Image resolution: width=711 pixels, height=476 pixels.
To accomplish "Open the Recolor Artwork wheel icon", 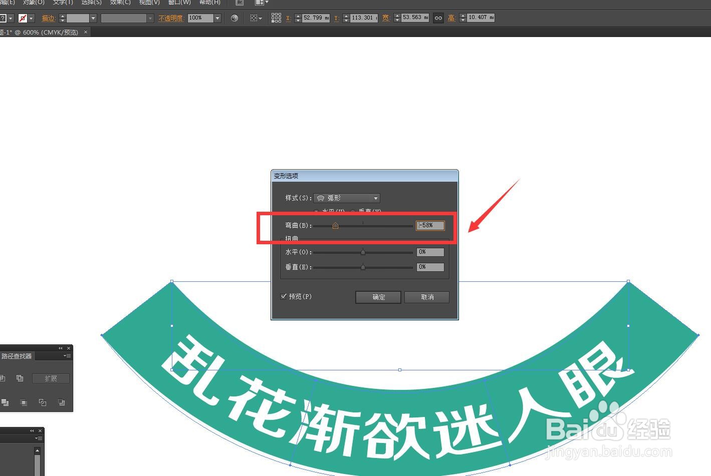I will tap(234, 18).
